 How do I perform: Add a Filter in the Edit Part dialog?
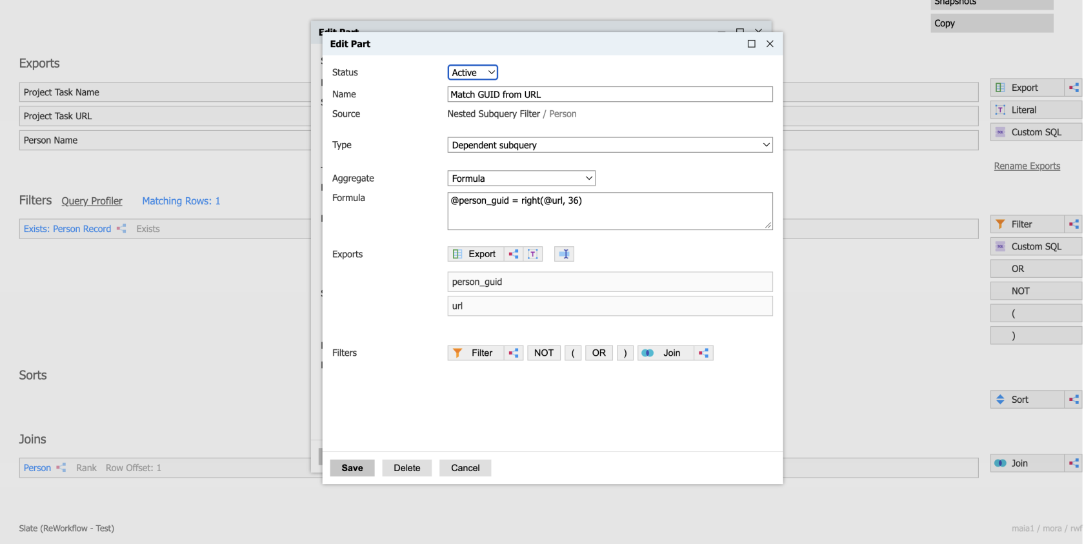(x=476, y=353)
